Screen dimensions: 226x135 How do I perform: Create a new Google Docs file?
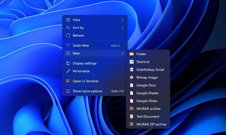pos(148,85)
